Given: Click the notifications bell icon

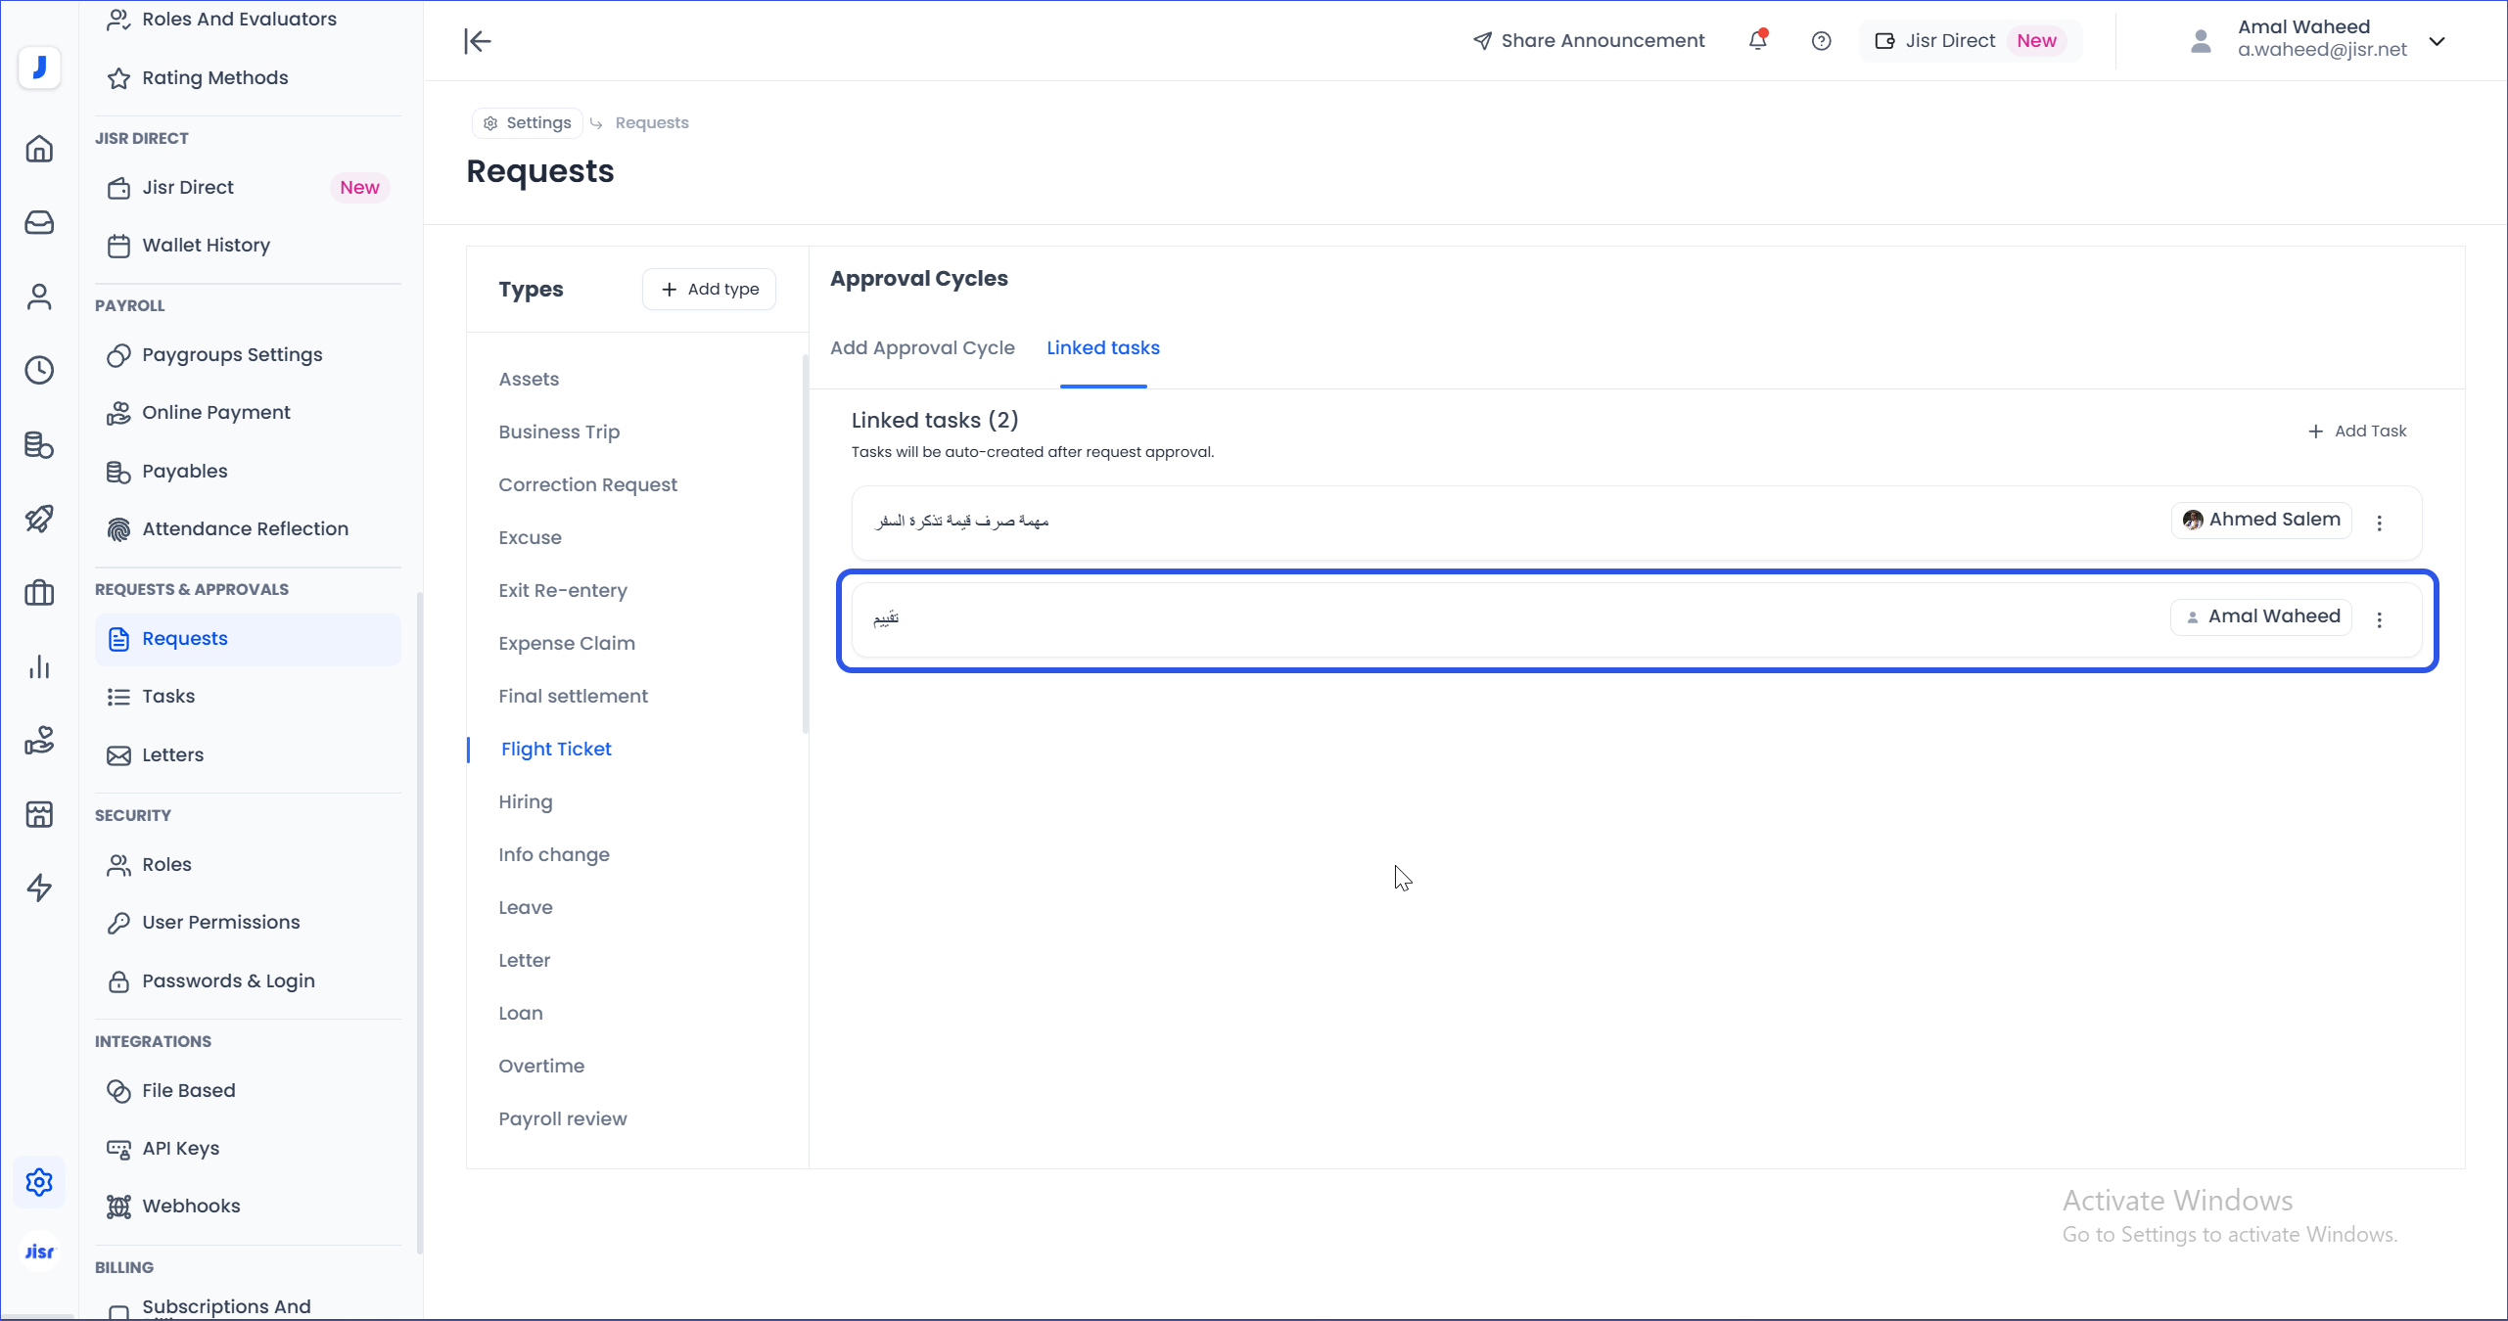Looking at the screenshot, I should click(x=1758, y=41).
